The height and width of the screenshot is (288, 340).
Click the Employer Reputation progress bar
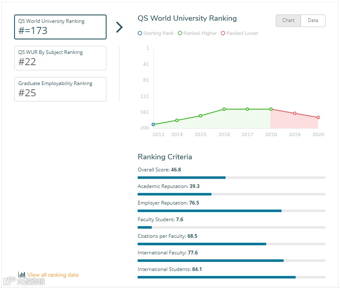click(232, 211)
